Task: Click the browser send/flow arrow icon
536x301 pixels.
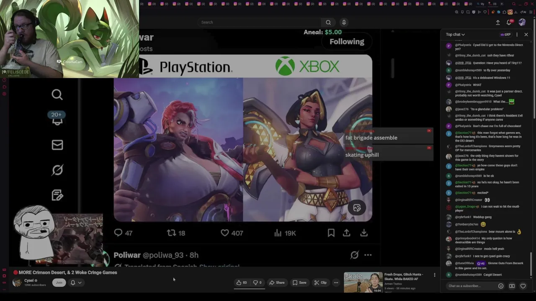Action: tap(479, 12)
